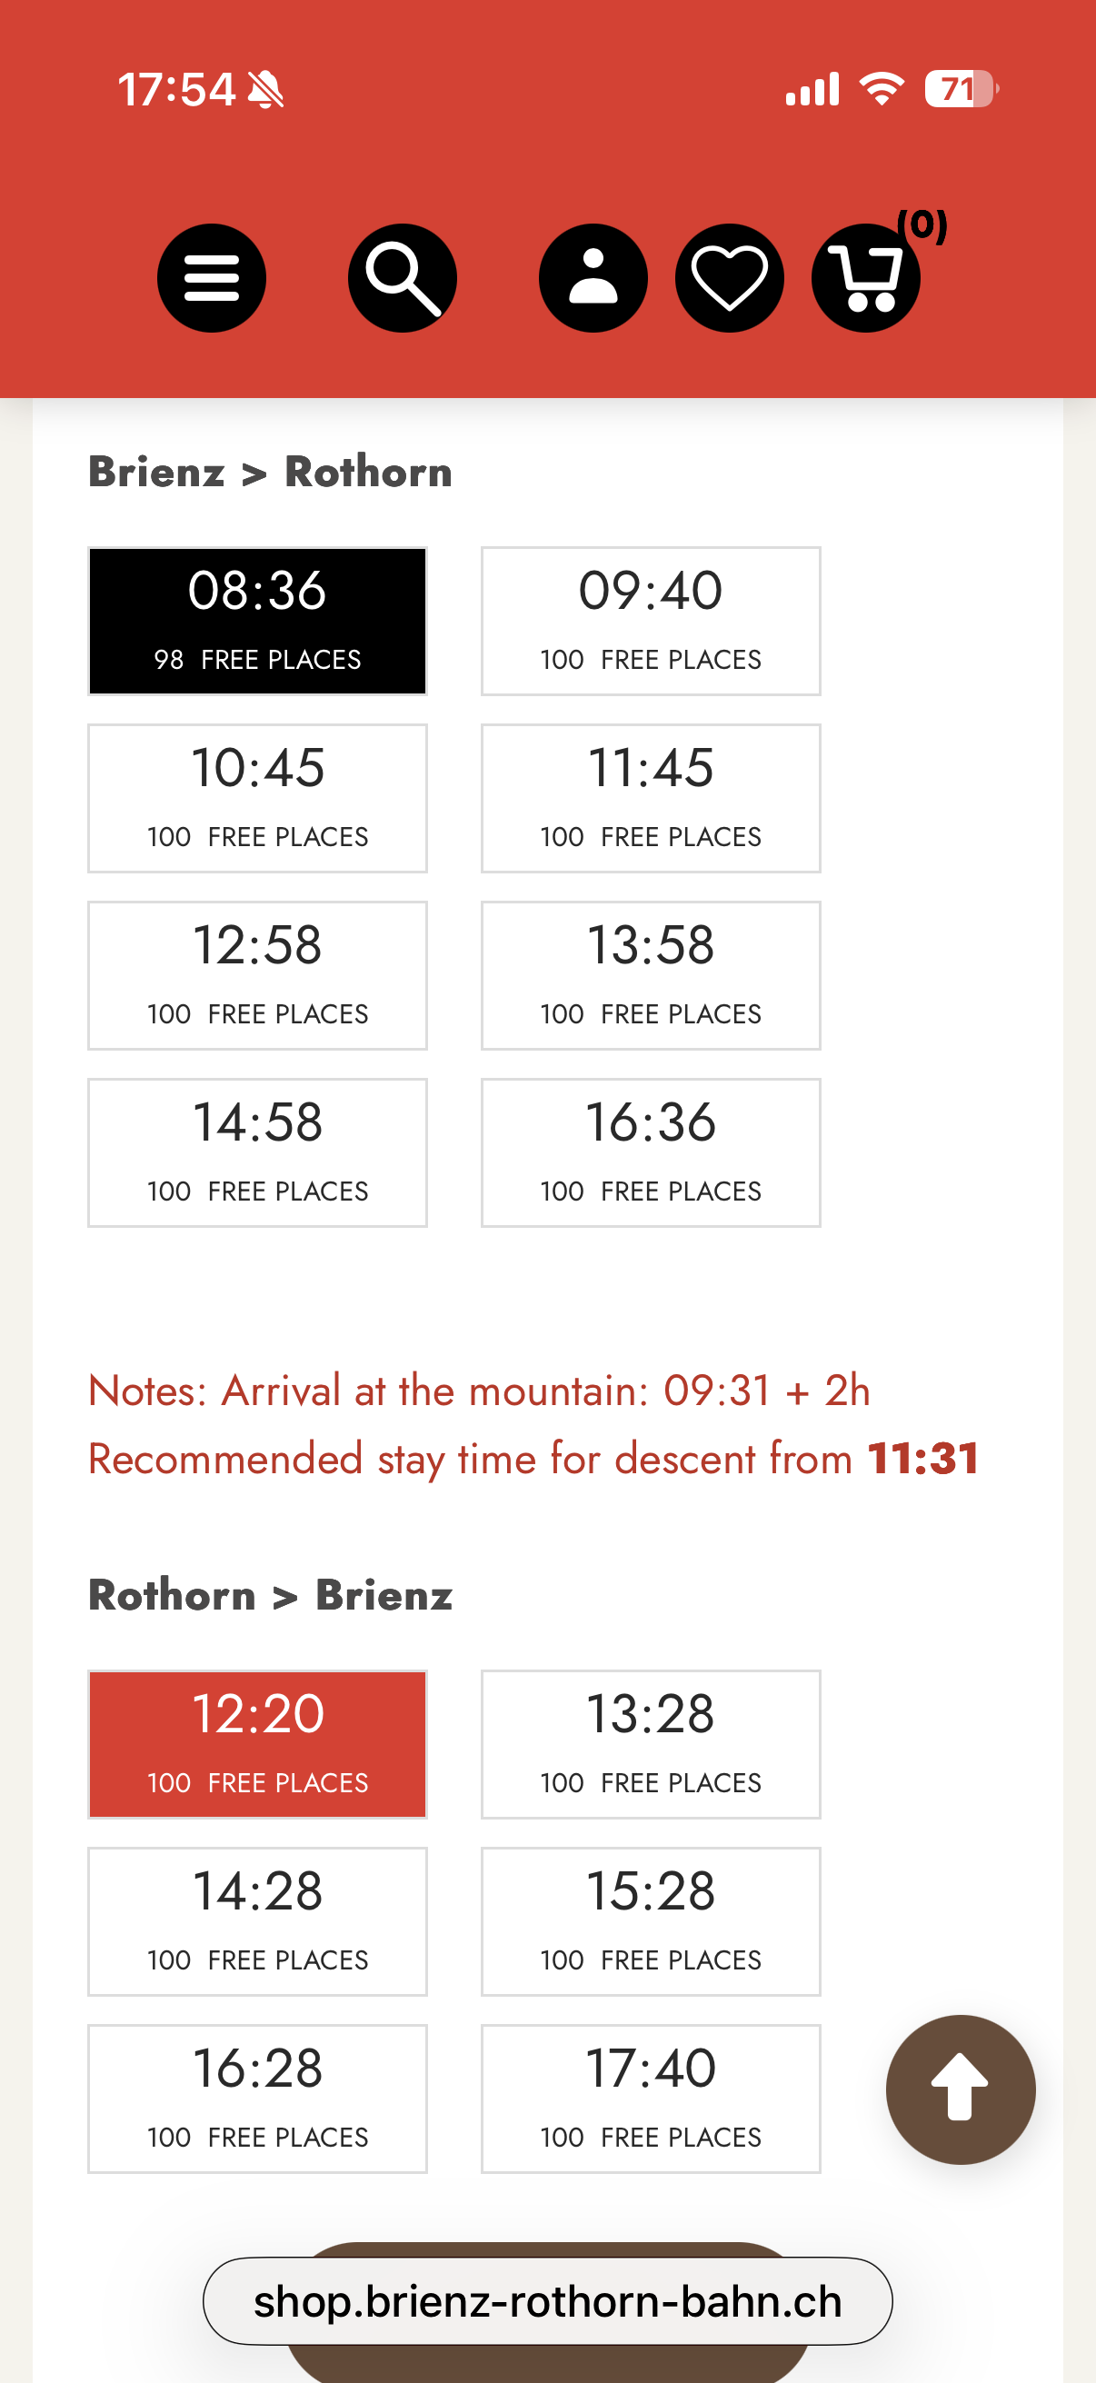Select the 16:36 ascent time slot
This screenshot has height=2383, width=1096.
(x=650, y=1152)
